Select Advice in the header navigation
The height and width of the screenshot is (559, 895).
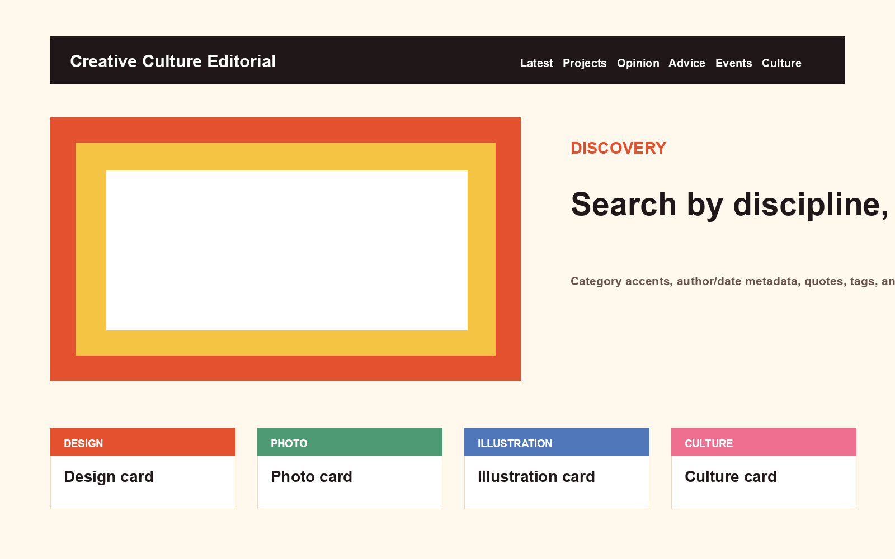click(686, 63)
